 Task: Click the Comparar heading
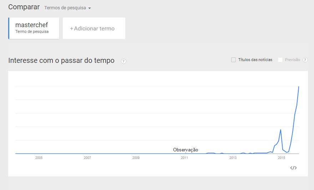[x=24, y=7]
